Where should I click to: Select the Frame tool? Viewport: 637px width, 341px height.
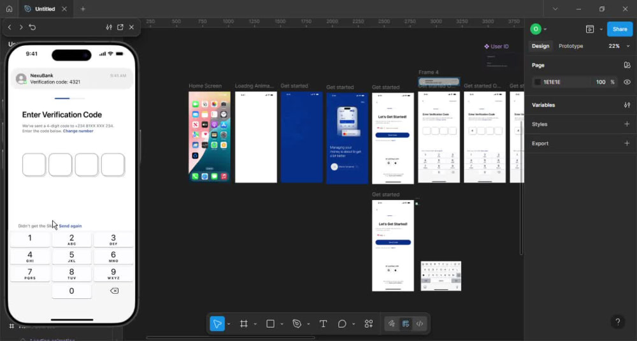pos(244,324)
